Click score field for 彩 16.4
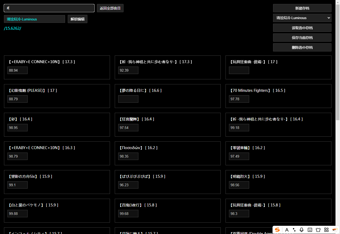The height and width of the screenshot is (234, 340). (18, 128)
